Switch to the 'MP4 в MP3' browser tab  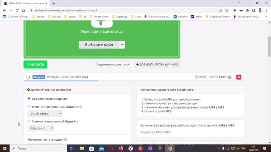coord(26,3)
